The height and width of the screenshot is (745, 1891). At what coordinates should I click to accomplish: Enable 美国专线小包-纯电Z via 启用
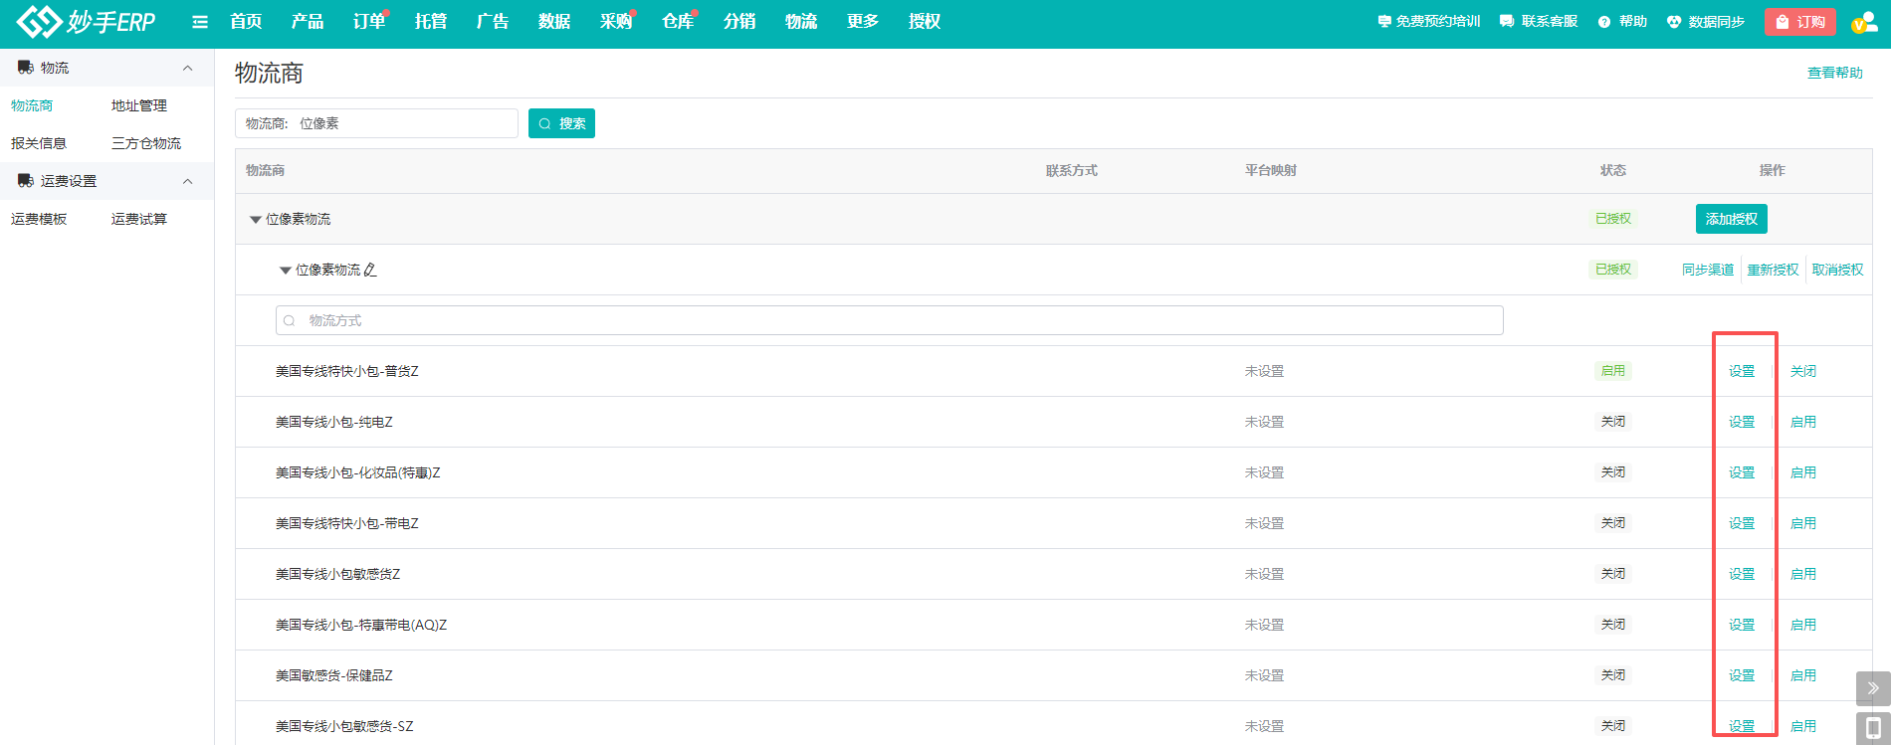(1802, 422)
